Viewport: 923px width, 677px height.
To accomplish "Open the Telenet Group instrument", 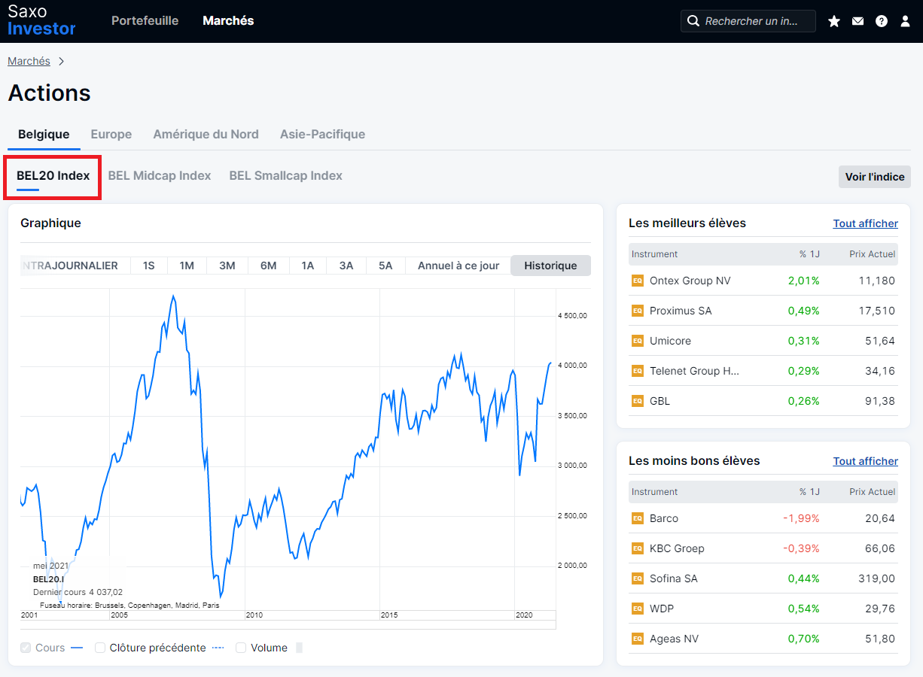I will coord(694,371).
